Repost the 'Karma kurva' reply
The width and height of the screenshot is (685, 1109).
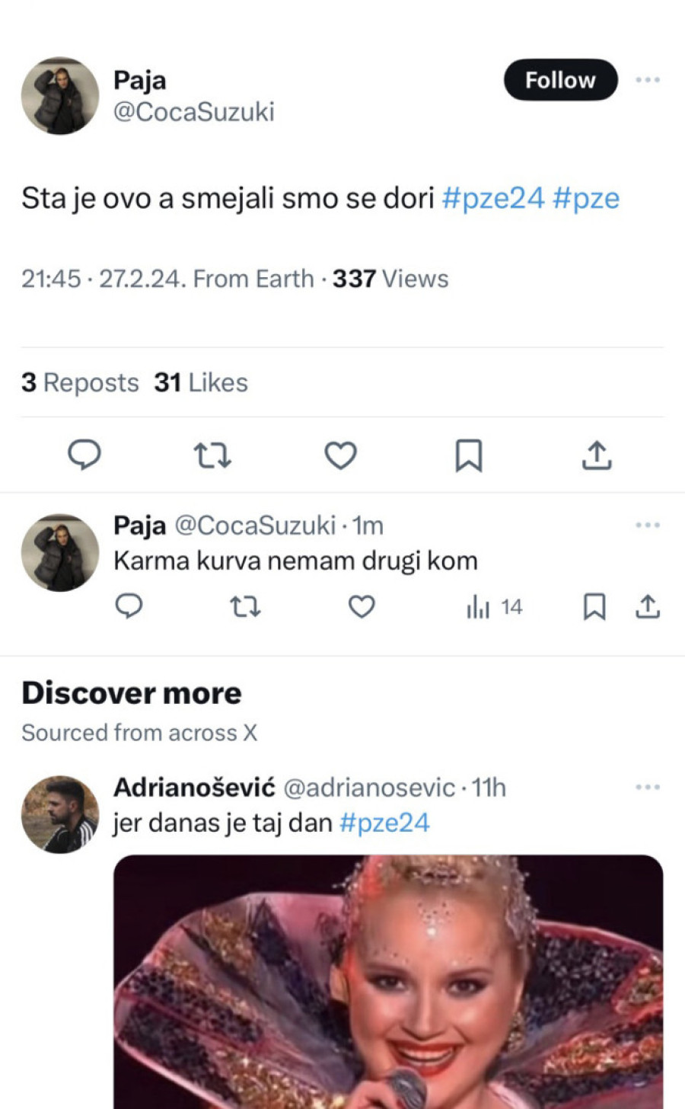coord(245,606)
